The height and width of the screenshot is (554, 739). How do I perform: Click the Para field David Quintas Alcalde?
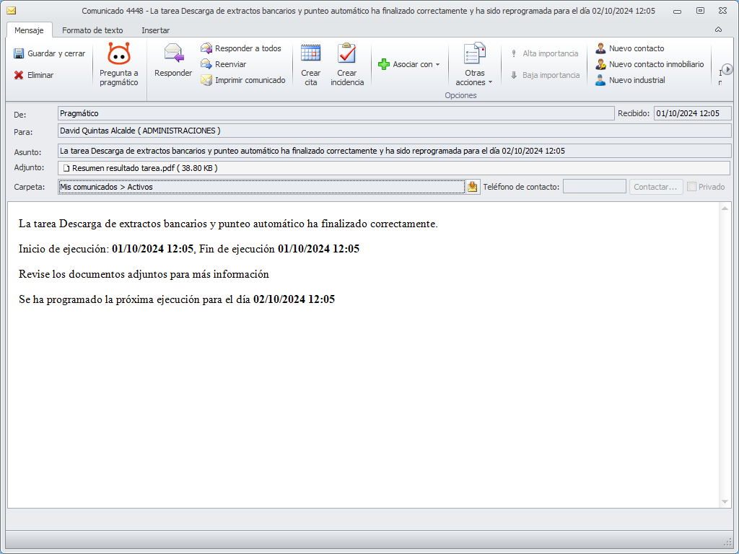click(x=395, y=131)
